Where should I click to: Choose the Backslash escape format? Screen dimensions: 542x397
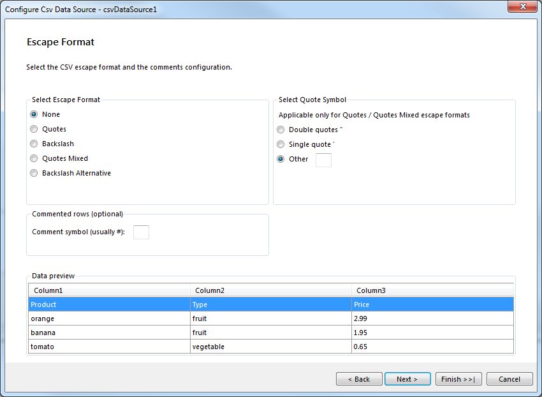point(33,144)
